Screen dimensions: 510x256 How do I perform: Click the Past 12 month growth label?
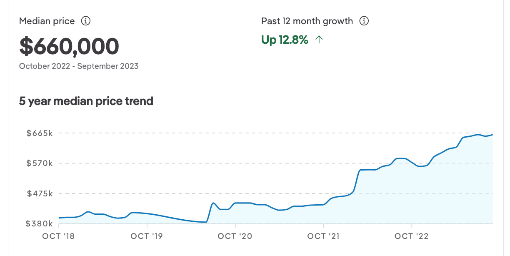pyautogui.click(x=307, y=21)
